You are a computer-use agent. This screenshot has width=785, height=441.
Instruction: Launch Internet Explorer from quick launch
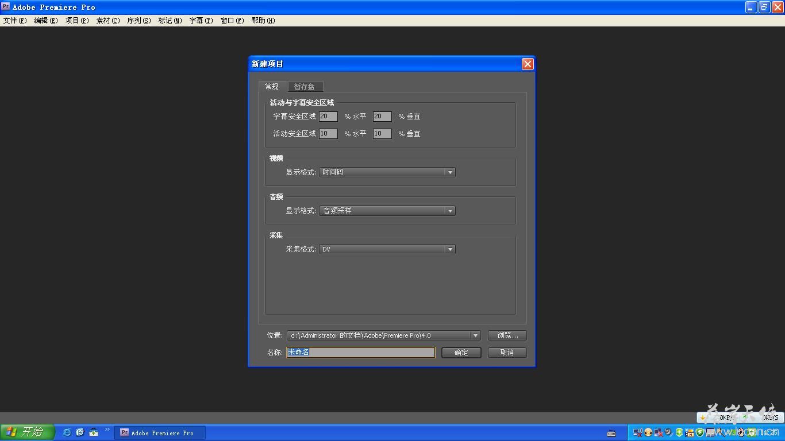pos(67,432)
